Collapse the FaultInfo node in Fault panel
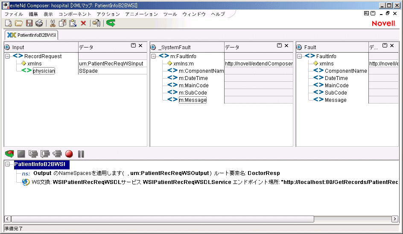The height and width of the screenshot is (234, 403). 299,56
